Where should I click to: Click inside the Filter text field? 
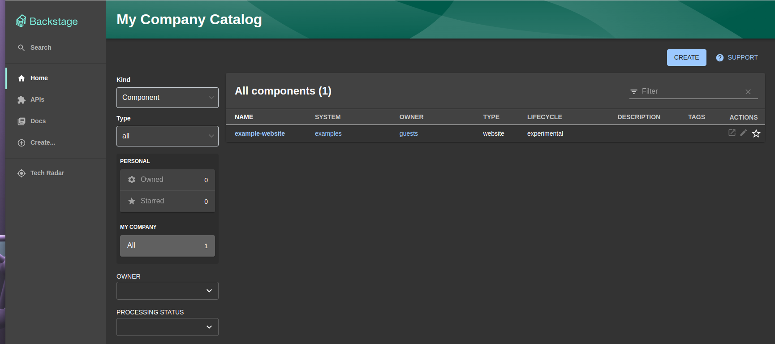(690, 91)
